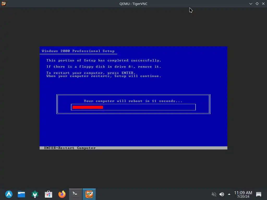Maximize the QEMU TigerVNC window
This screenshot has height=200, width=267.
pyautogui.click(x=257, y=4)
